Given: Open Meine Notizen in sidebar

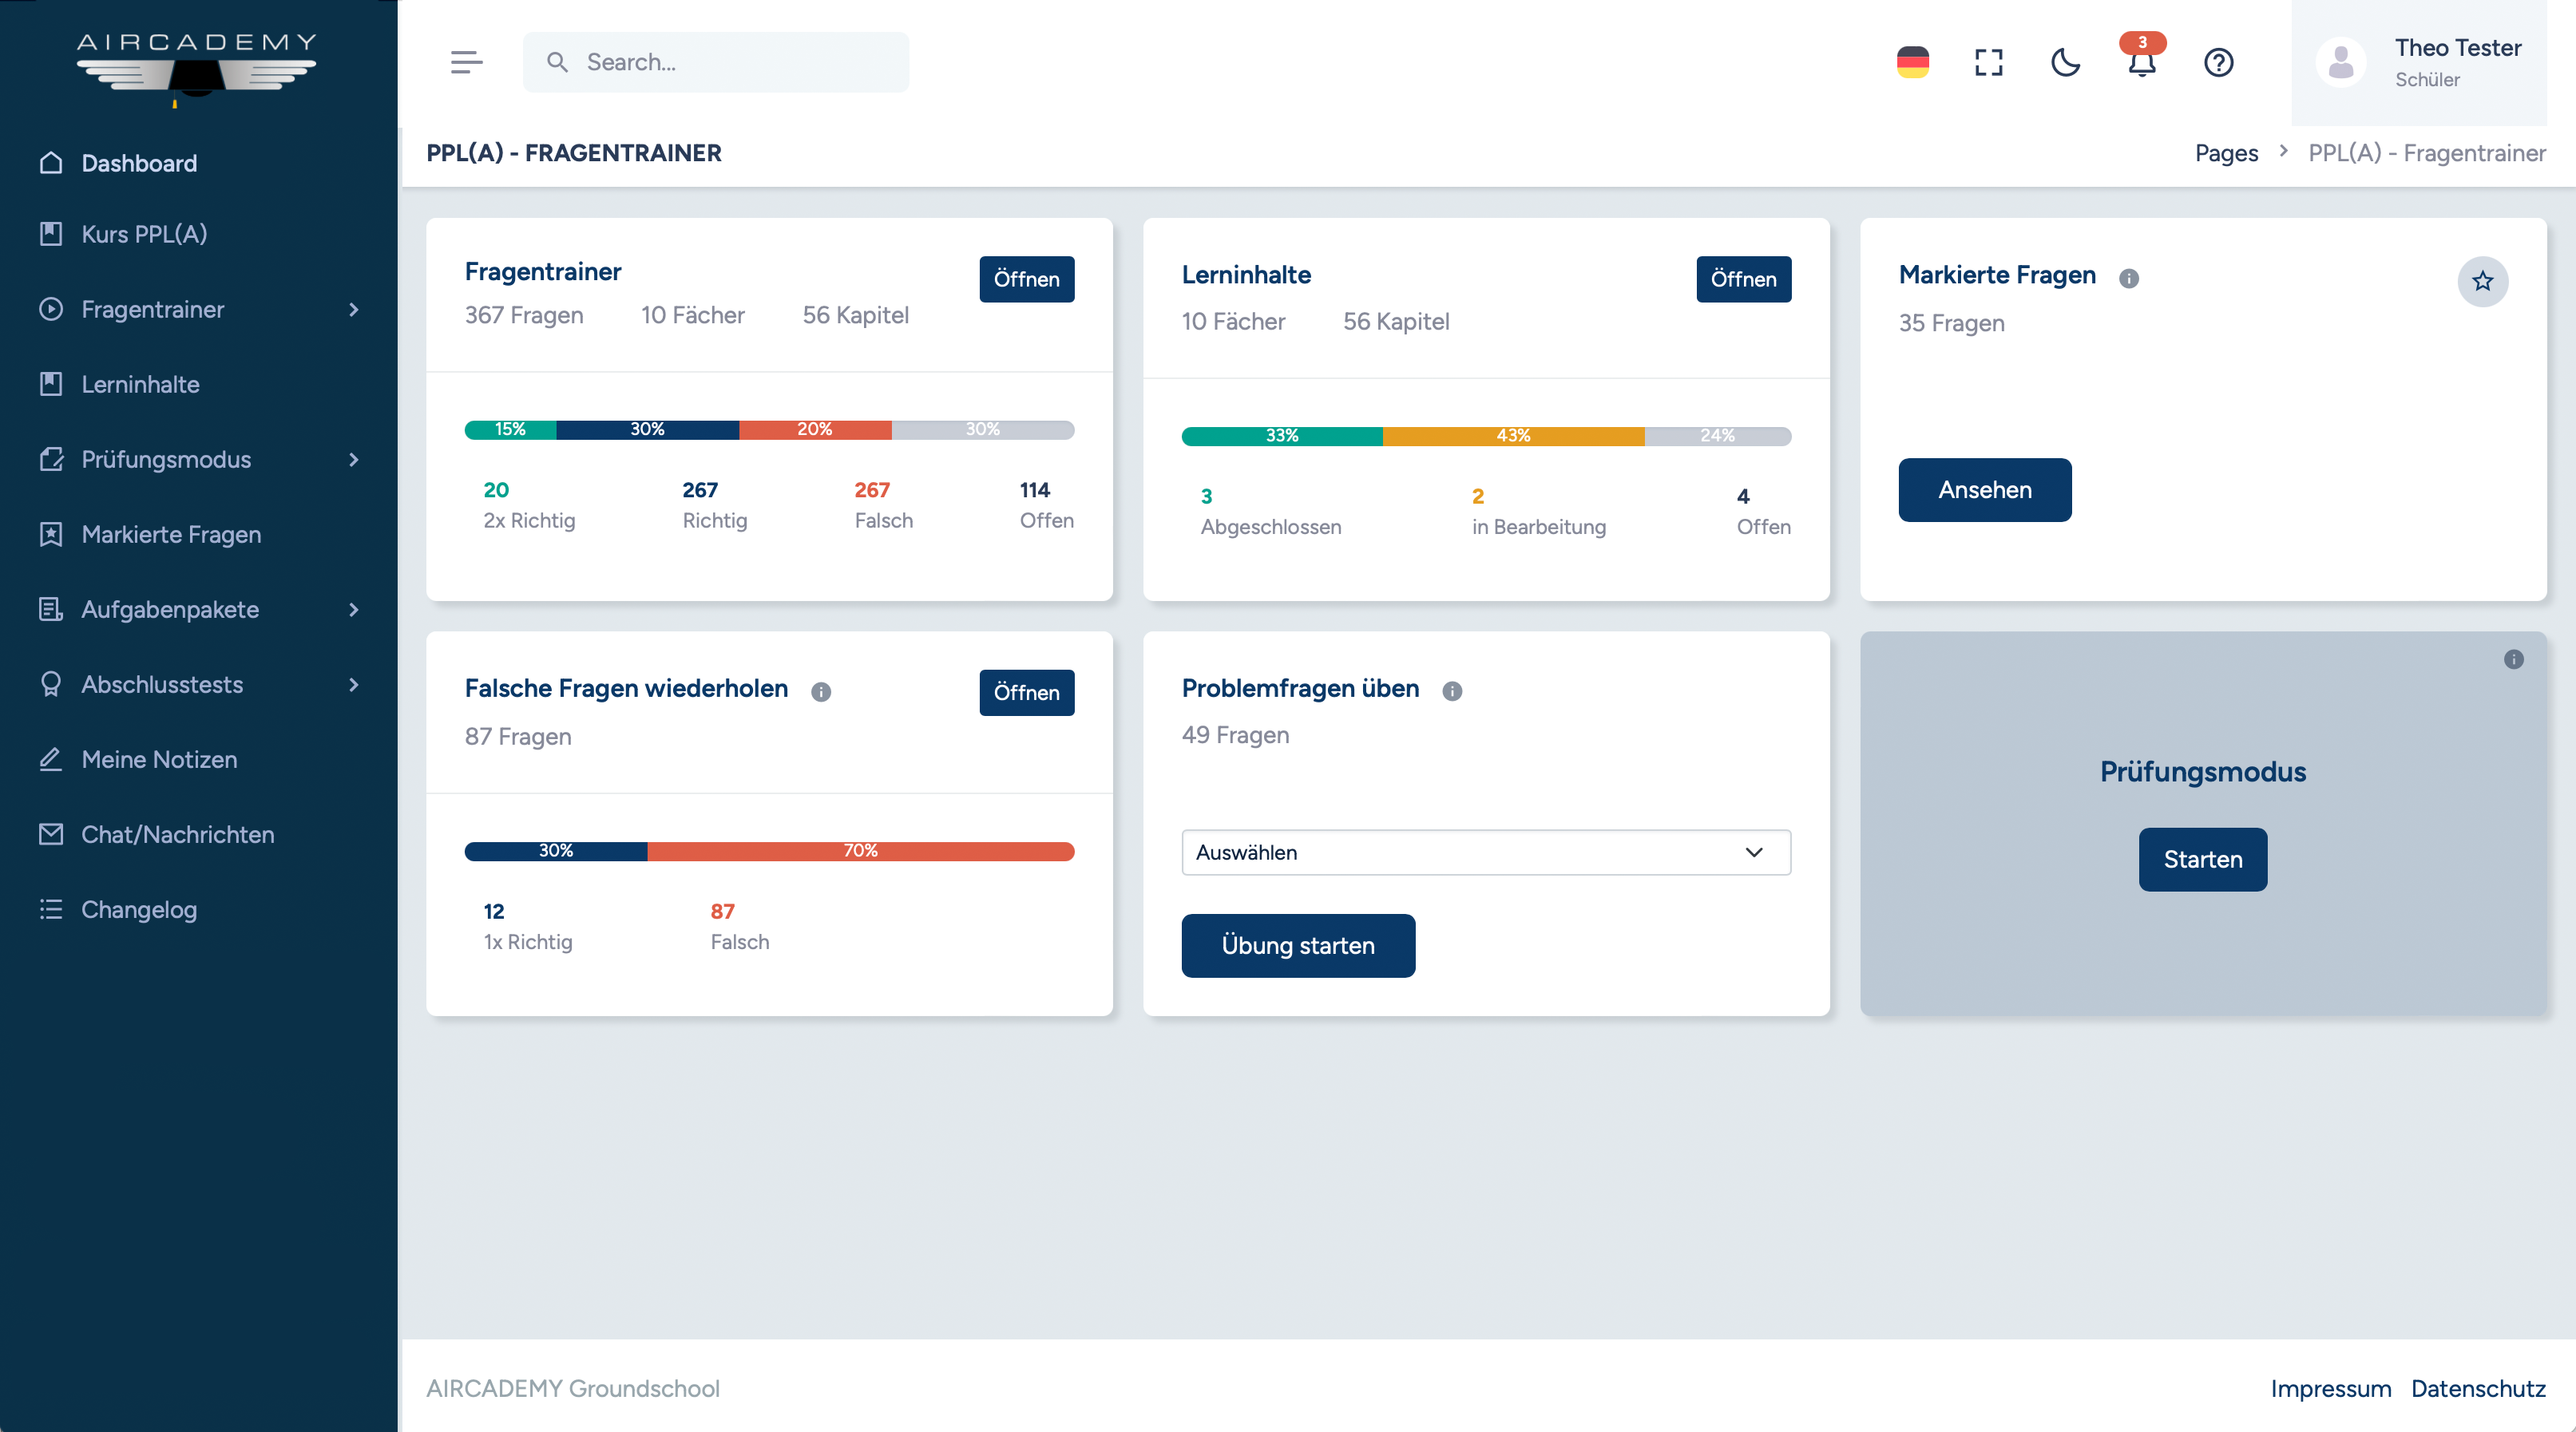Looking at the screenshot, I should click(x=159, y=759).
